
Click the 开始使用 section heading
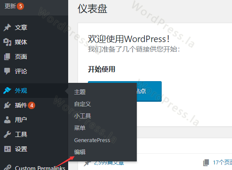click(102, 69)
